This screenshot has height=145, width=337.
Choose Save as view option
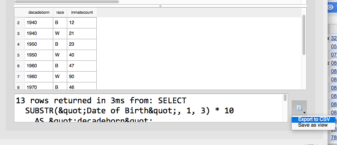pos(313,125)
